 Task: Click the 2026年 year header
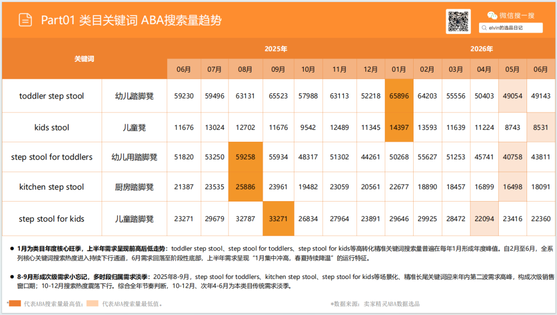[x=481, y=49]
